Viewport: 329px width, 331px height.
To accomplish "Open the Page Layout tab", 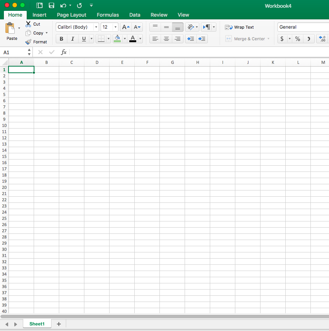I will pos(72,15).
